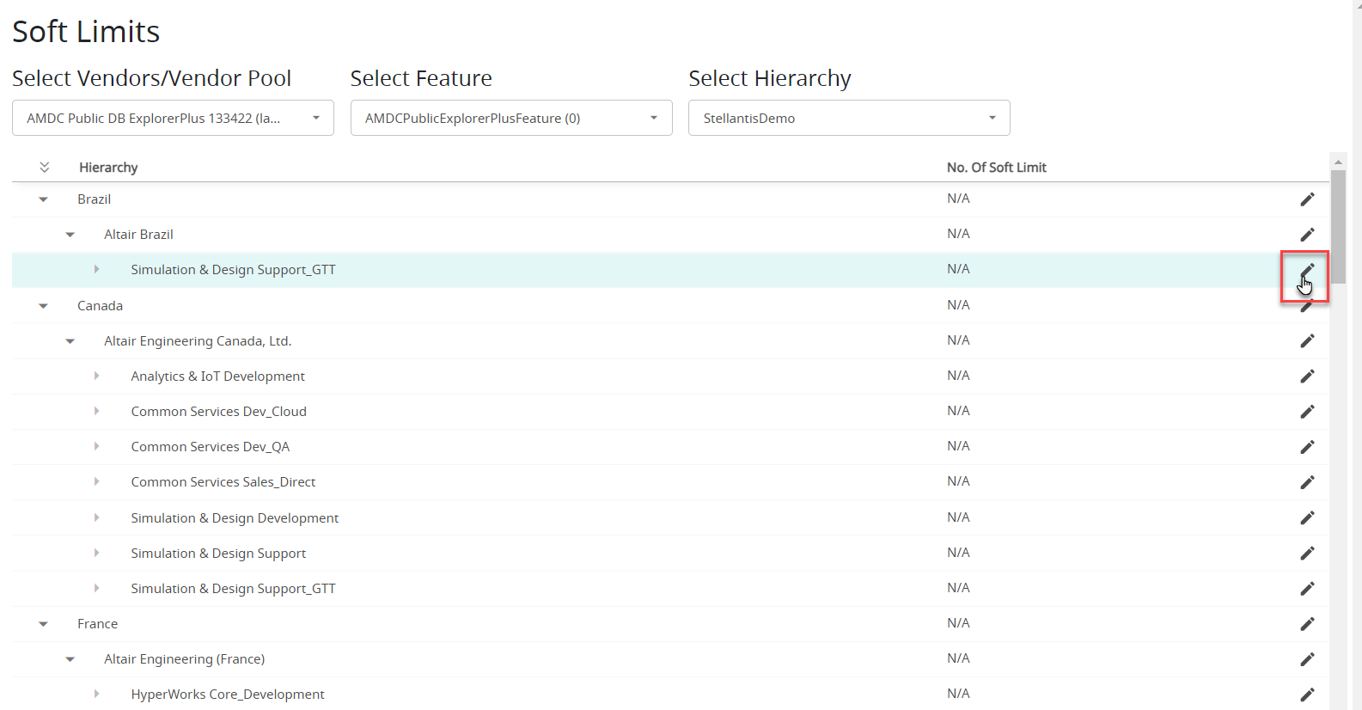Viewport: 1362px width, 710px height.
Task: Collapse the Brazil hierarchy node
Action: pos(44,199)
